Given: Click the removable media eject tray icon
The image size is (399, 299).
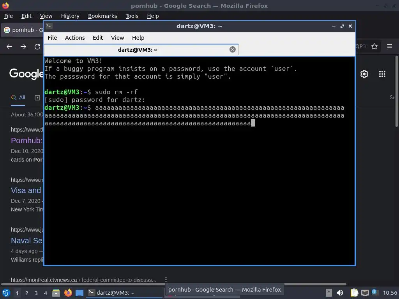Looking at the screenshot, I should click(329, 293).
